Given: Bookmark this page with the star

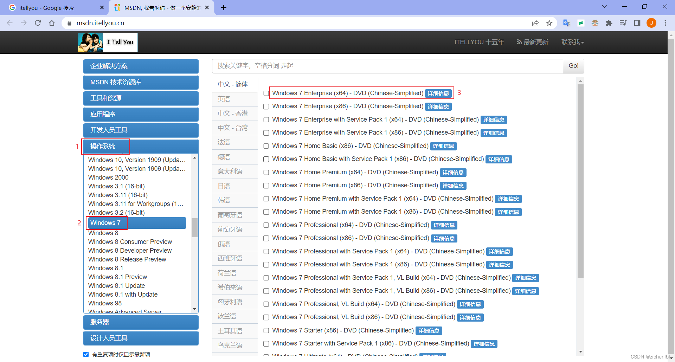Looking at the screenshot, I should coord(549,23).
